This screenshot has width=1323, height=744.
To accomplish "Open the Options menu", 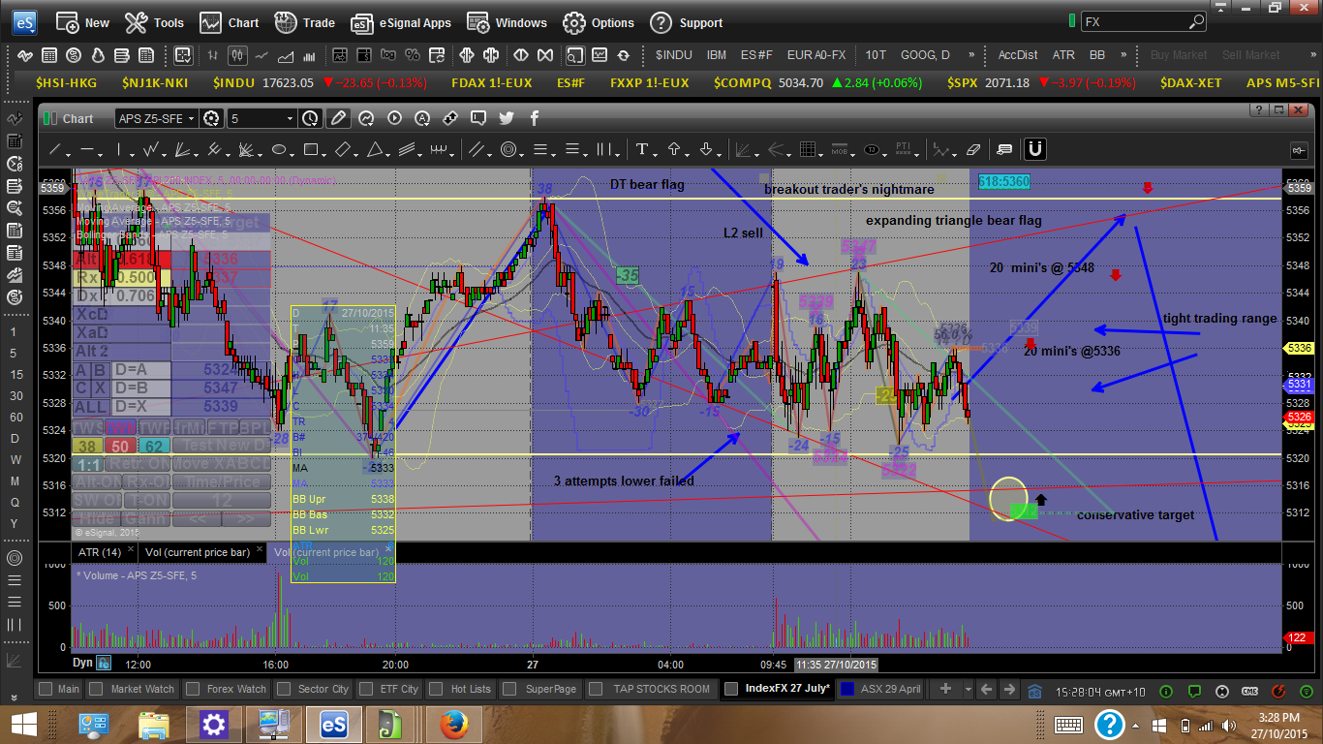I will point(599,22).
